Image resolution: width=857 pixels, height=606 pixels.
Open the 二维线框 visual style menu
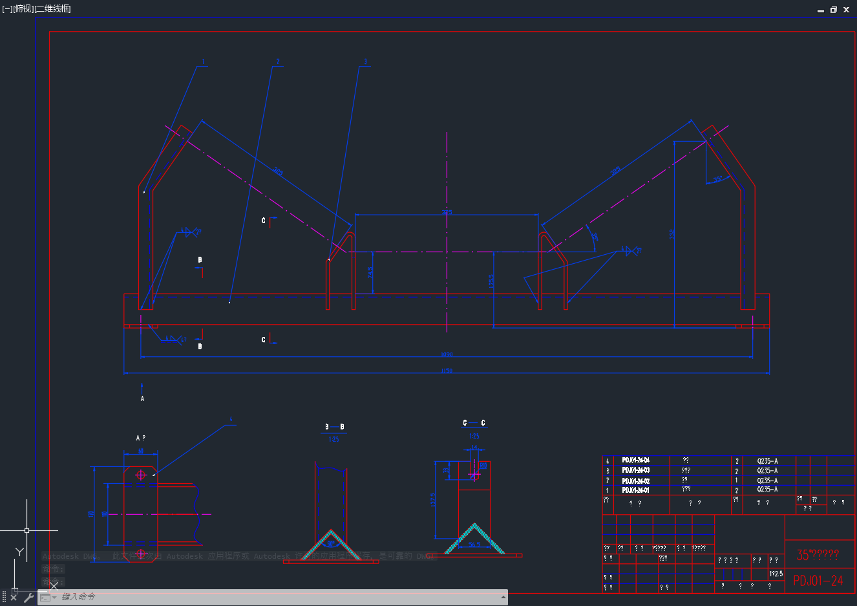53,8
